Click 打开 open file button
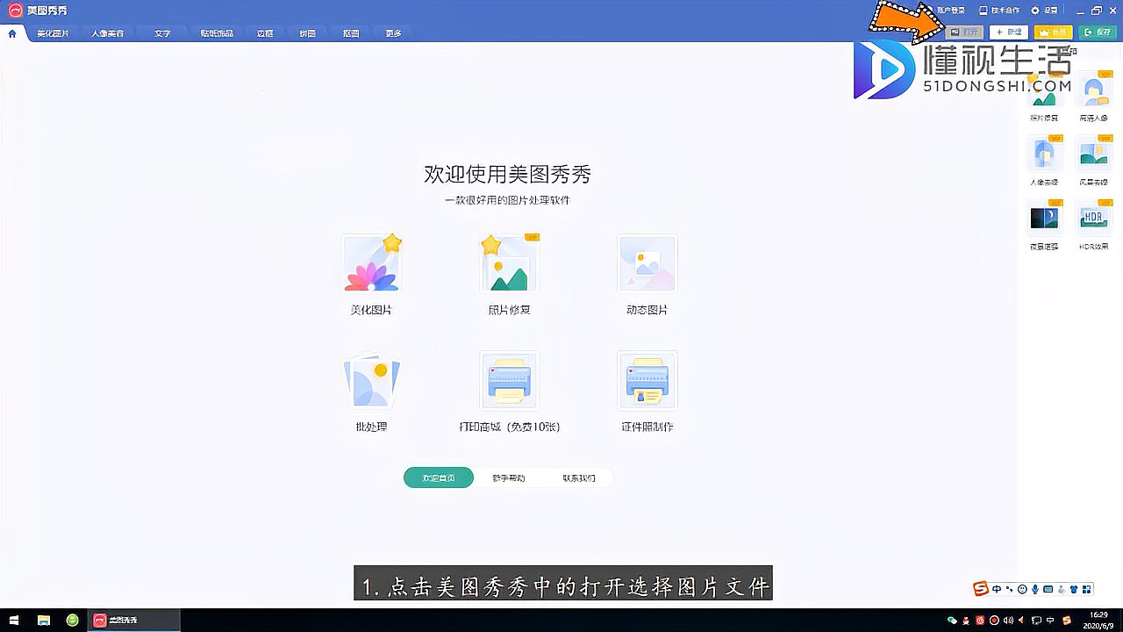Screen dimensions: 1123x632 tap(965, 32)
